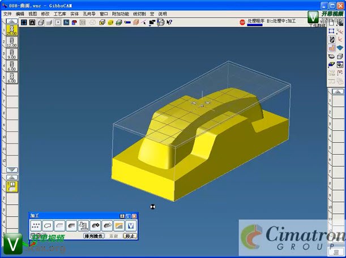346x258 pixels.
Task: Select the blue V process icon
Action: (131, 226)
